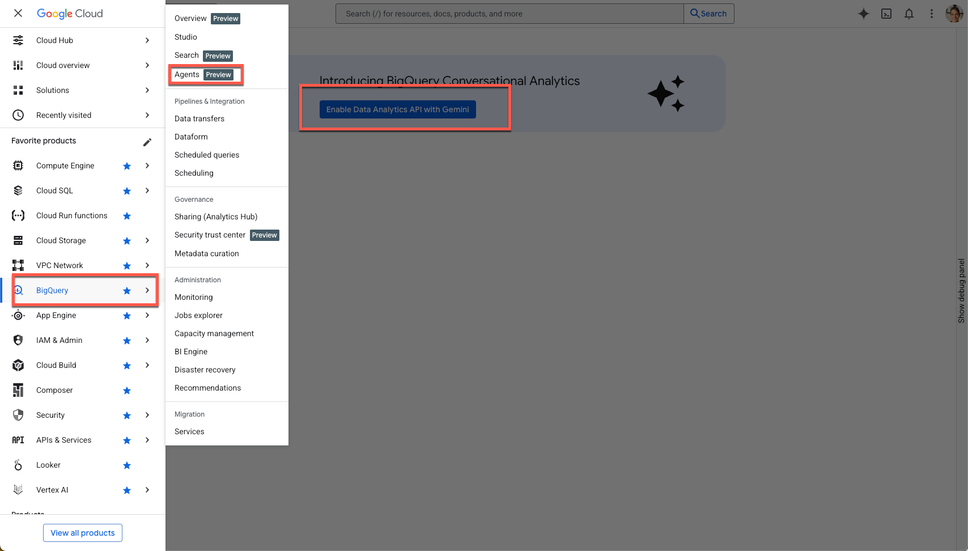Click the Cloud Hub icon

click(18, 40)
